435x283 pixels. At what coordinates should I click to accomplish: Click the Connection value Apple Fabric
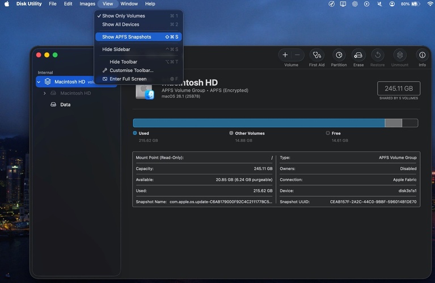[404, 180]
